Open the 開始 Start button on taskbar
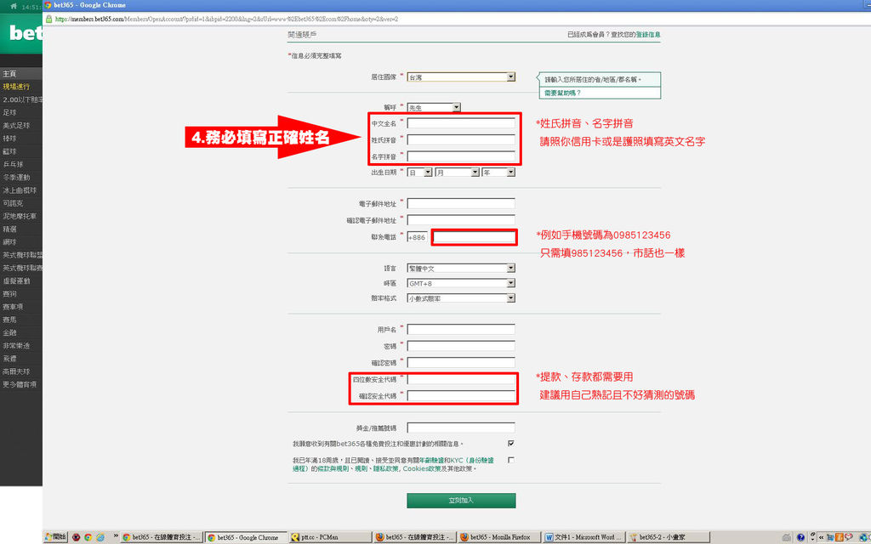Screen dimensions: 871x544 (55, 537)
